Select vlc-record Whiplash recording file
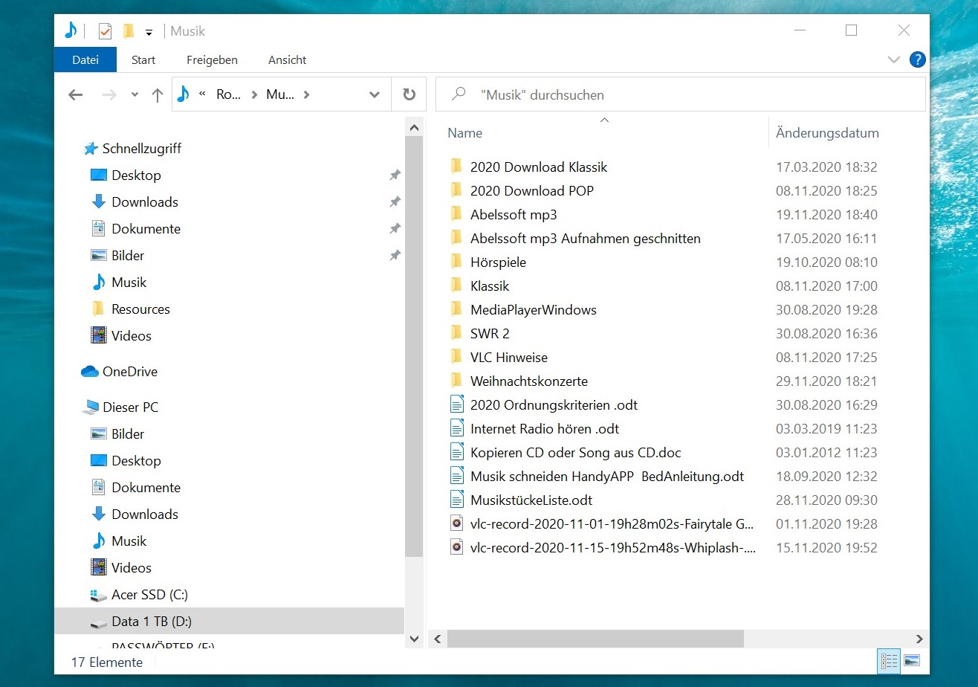The image size is (978, 687). (x=613, y=547)
